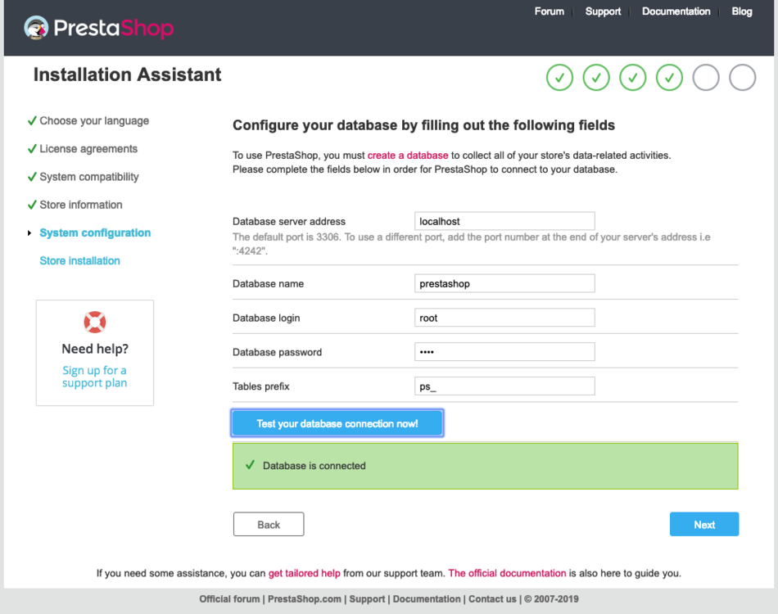Click the fifth empty step circle
This screenshot has height=614, width=778.
click(706, 78)
